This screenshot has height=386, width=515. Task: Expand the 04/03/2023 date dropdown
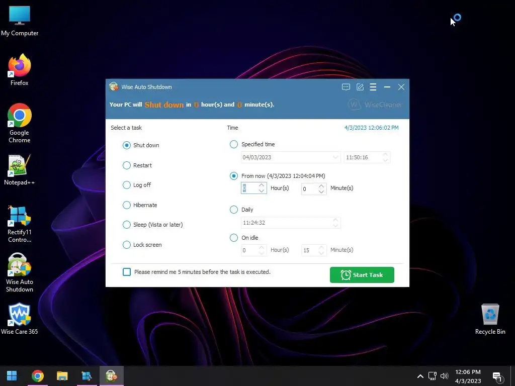pyautogui.click(x=335, y=157)
